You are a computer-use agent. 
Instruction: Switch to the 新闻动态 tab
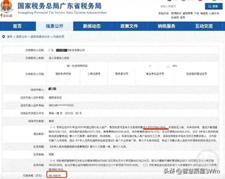click(92, 26)
